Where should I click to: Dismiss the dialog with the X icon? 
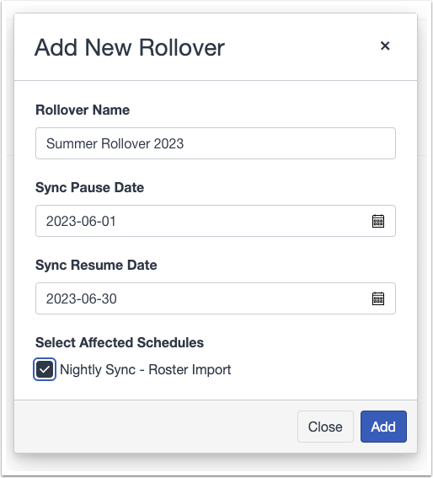point(385,46)
